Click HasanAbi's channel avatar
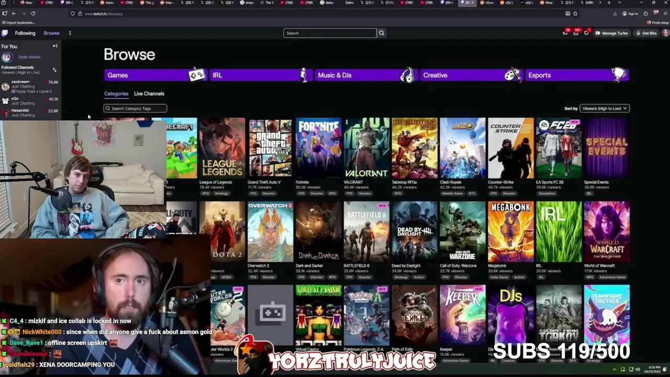Viewport: 670px width, 377px height. tap(5, 113)
